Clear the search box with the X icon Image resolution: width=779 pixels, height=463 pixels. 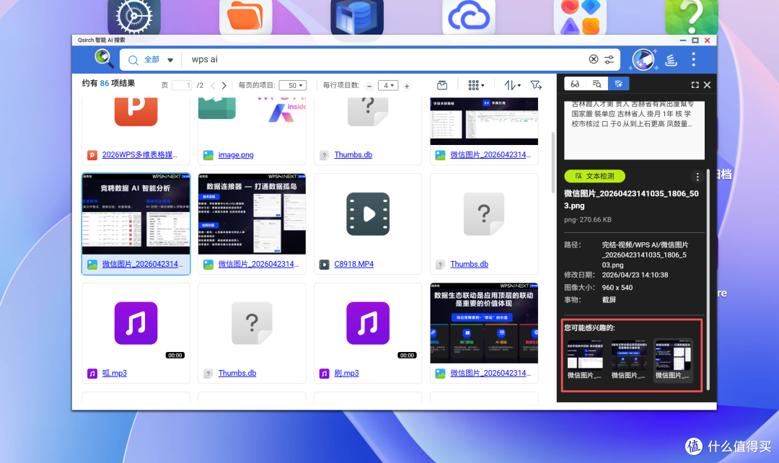(593, 59)
